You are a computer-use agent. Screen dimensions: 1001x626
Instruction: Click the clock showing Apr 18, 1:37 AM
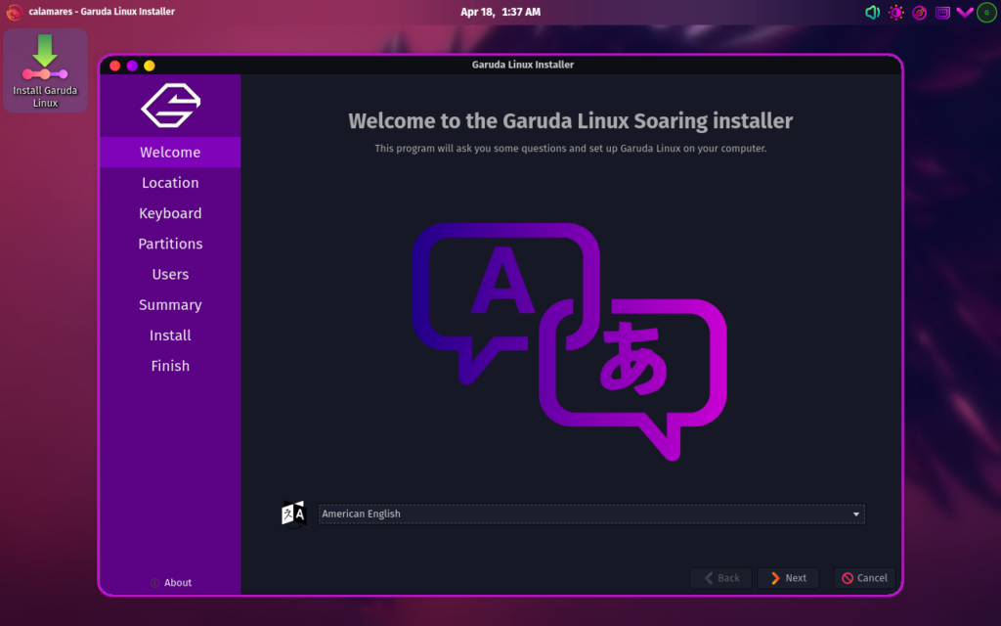click(500, 12)
